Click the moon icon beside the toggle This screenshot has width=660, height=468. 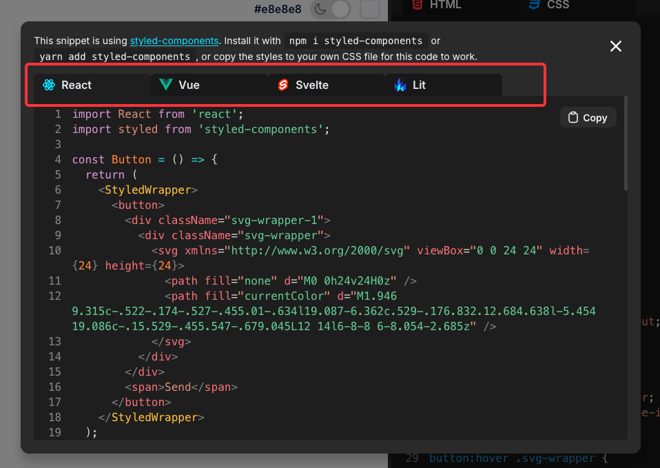pyautogui.click(x=320, y=9)
